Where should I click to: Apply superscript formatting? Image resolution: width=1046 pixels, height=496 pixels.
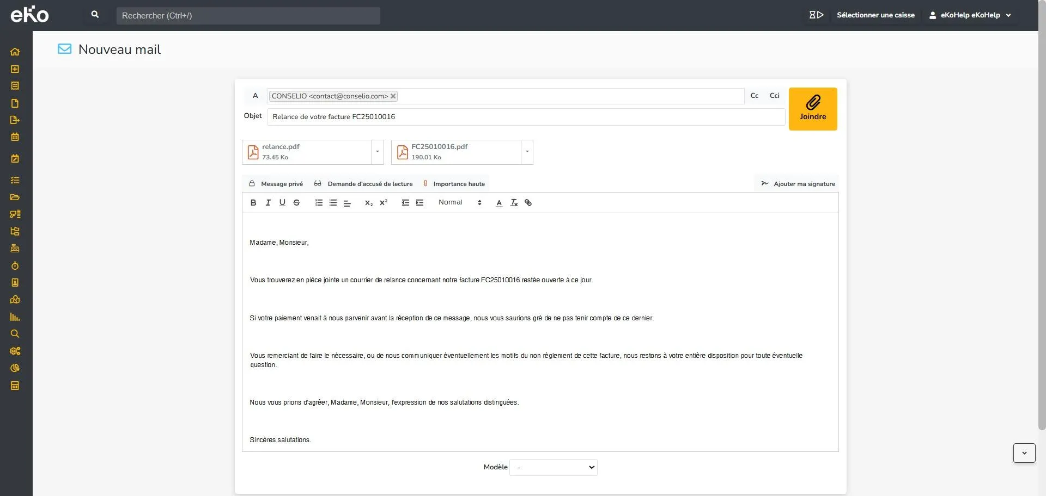384,203
